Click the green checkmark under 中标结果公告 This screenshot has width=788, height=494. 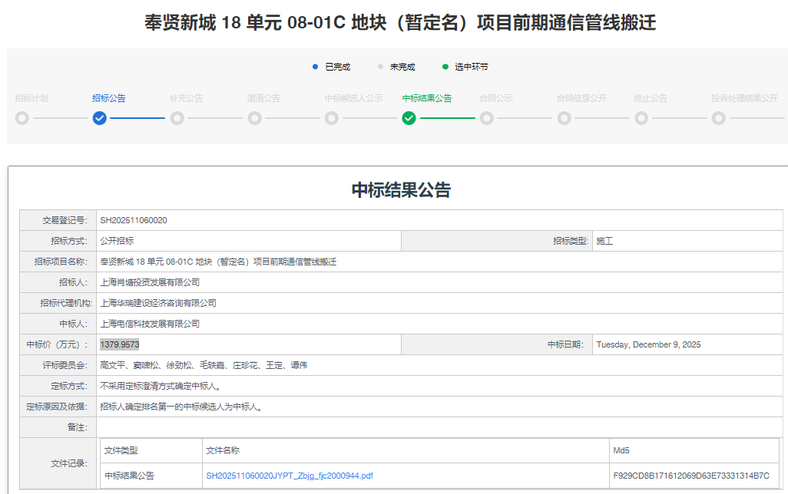pos(409,118)
